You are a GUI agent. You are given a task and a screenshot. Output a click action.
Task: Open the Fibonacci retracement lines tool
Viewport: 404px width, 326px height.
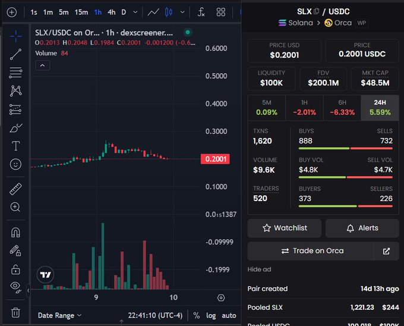click(x=15, y=73)
